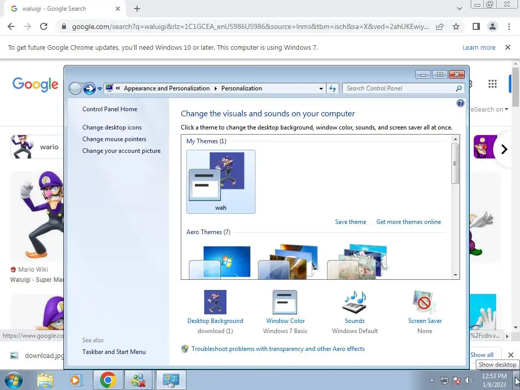
Task: Click Learn more about Chrome updates
Action: point(479,47)
